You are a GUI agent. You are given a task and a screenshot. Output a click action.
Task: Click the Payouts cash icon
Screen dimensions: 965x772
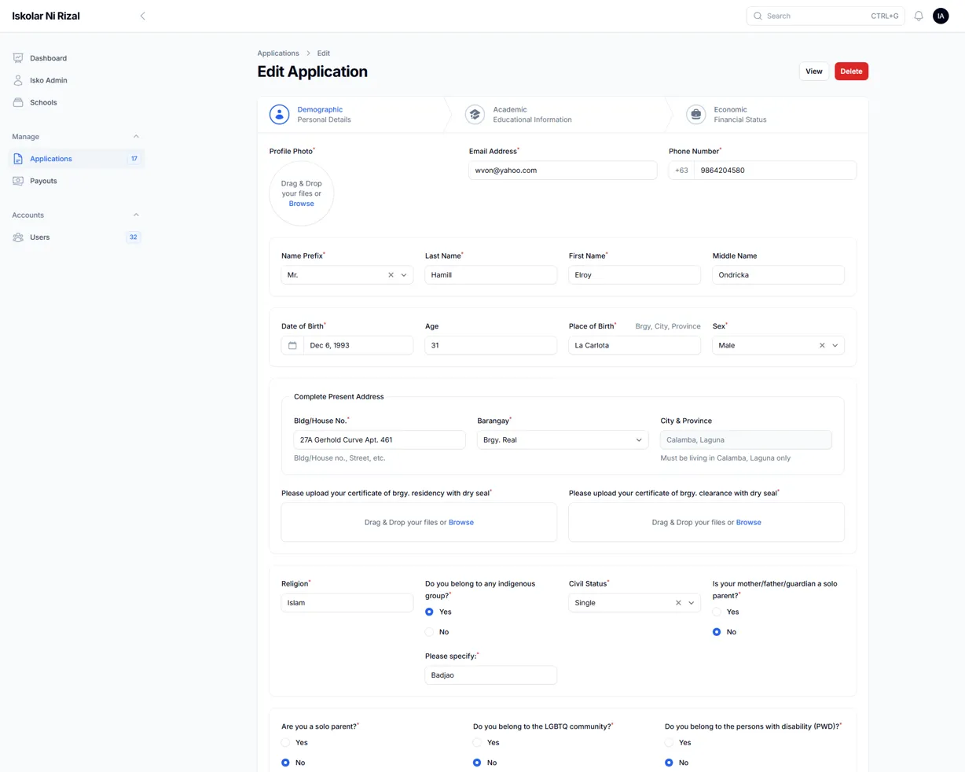pyautogui.click(x=18, y=181)
